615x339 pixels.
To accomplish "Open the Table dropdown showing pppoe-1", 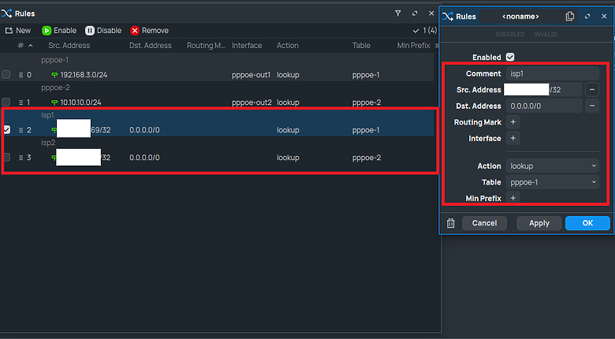I will point(552,182).
